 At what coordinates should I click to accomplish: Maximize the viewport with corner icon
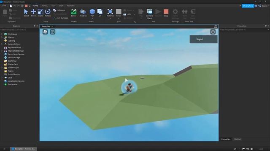coord(216,26)
